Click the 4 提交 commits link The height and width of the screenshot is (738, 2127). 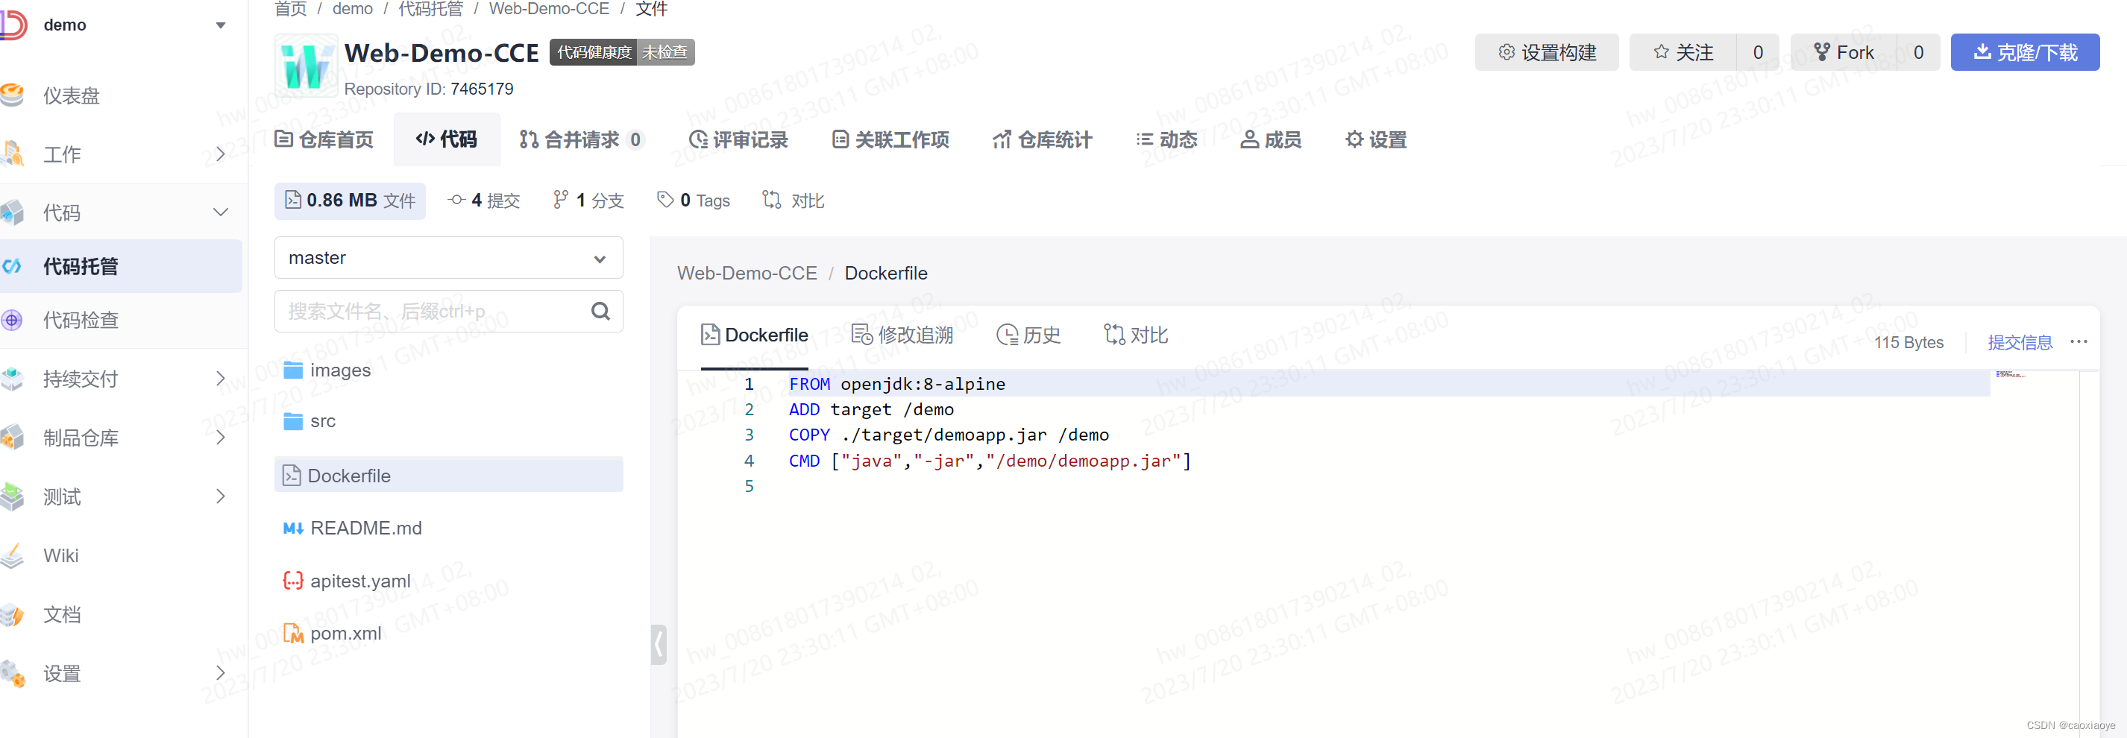click(484, 201)
